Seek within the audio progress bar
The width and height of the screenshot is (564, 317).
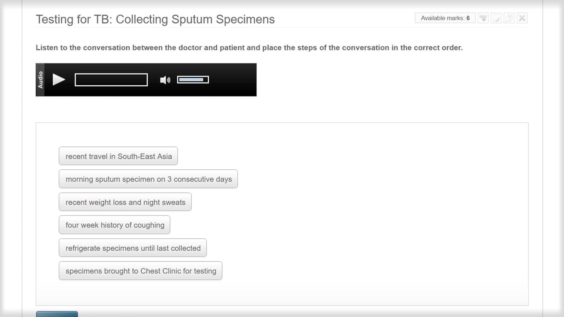pyautogui.click(x=111, y=80)
